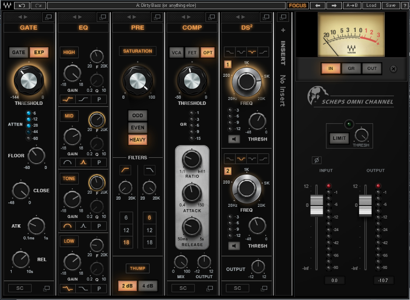The image size is (410, 300).
Task: Switch gate module to EXP mode
Action: [39, 52]
